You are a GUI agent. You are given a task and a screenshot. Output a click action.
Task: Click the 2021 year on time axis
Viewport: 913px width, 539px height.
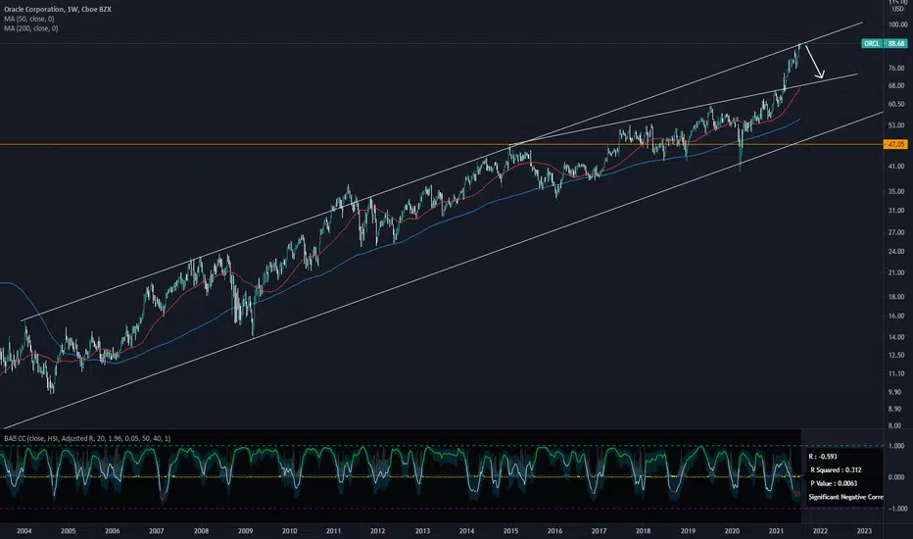click(x=776, y=531)
